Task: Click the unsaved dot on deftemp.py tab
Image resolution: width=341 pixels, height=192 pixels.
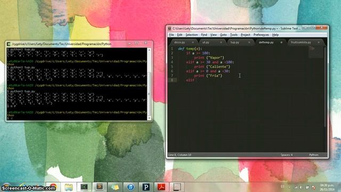Action: (x=281, y=43)
